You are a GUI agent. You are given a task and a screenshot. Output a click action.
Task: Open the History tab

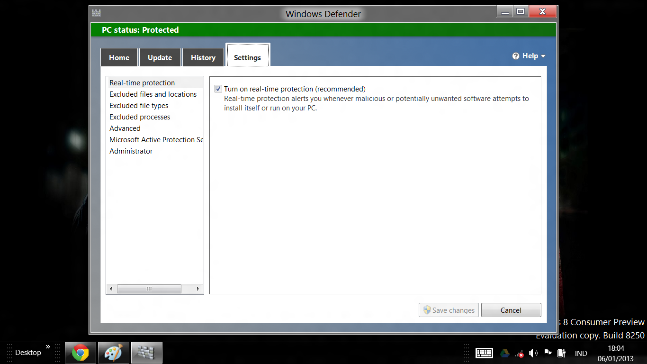click(203, 57)
